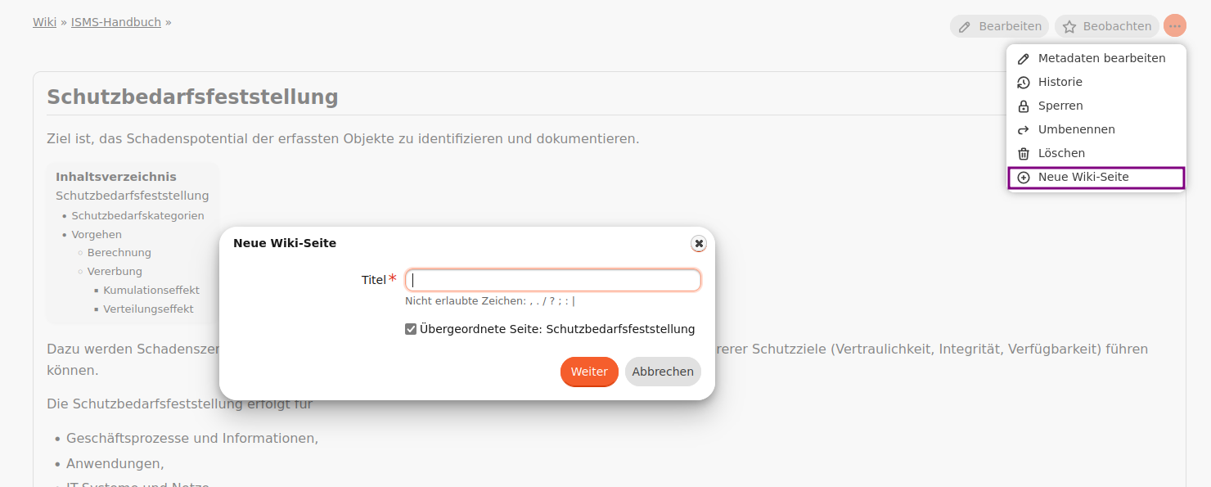1211x487 pixels.
Task: Open Schutzbedarfskategorien in the table of contents
Action: (138, 215)
